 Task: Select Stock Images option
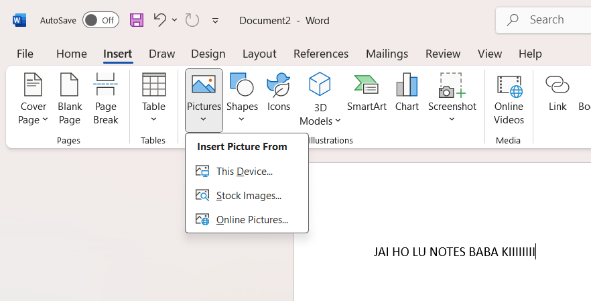coord(248,196)
